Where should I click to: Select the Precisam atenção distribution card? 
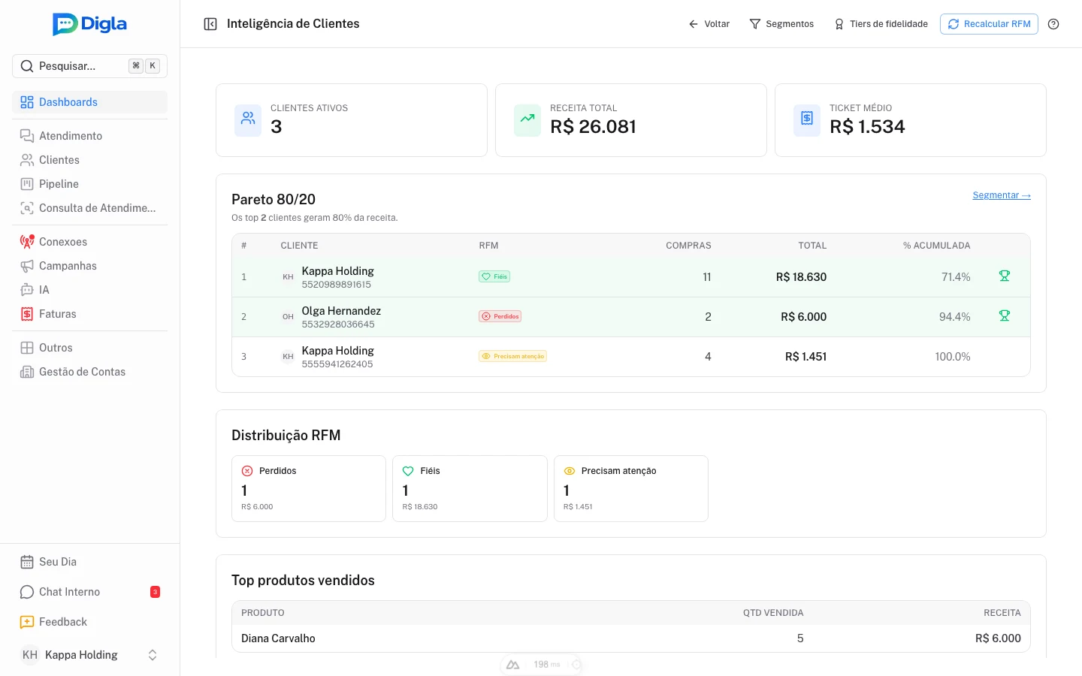[631, 488]
